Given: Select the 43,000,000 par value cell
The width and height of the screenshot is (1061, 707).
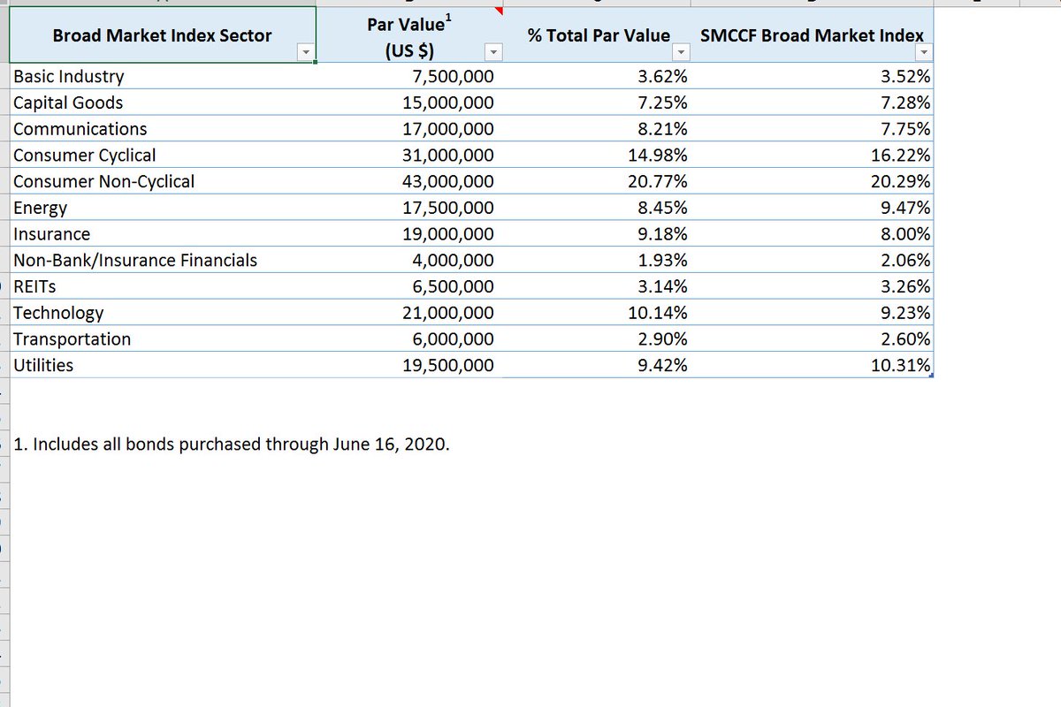Looking at the screenshot, I should [409, 182].
